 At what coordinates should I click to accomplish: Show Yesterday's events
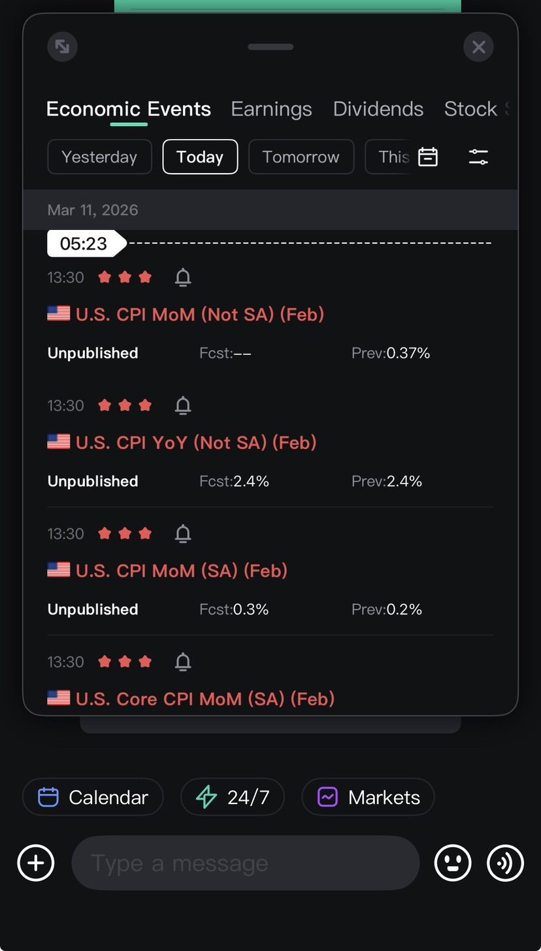click(x=99, y=157)
